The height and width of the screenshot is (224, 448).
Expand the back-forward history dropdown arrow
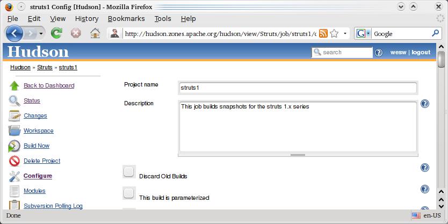point(41,34)
